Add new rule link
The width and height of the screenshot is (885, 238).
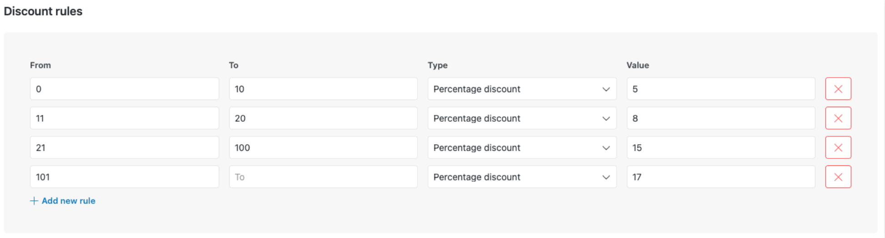[x=63, y=201]
